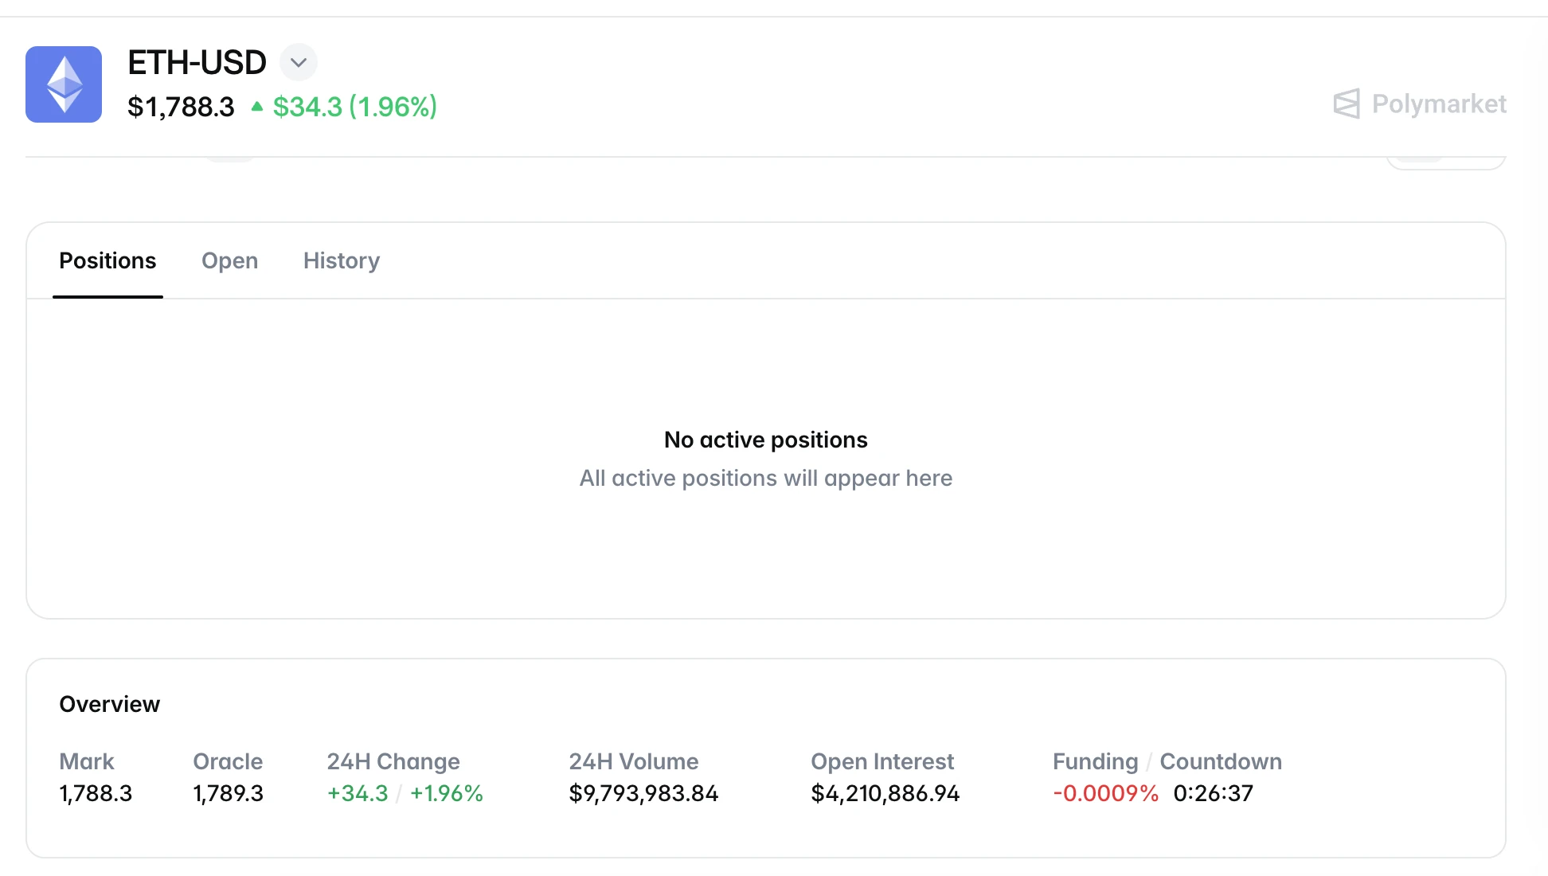Click the countdown timer 0:26:37
1548x876 pixels.
click(1214, 793)
